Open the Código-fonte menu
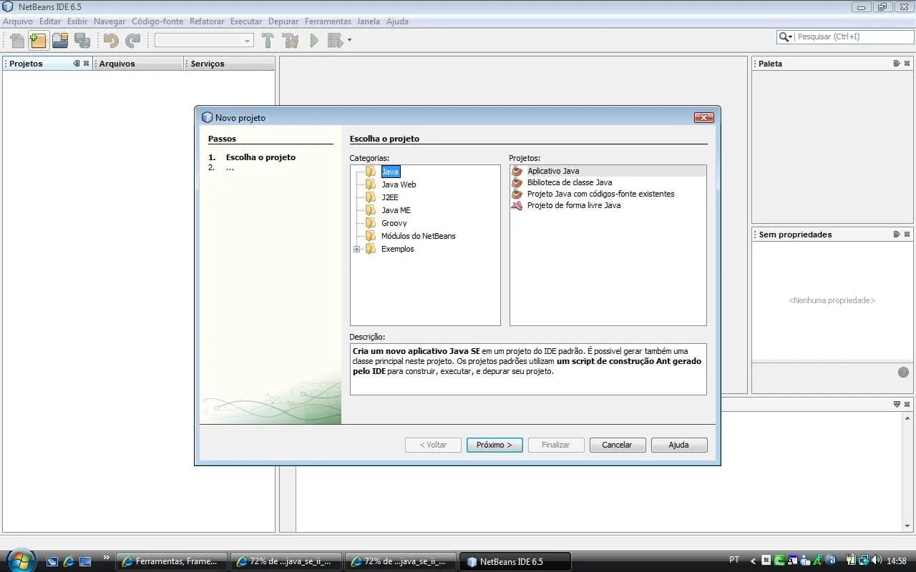Screen dimensions: 916x572 click(157, 21)
